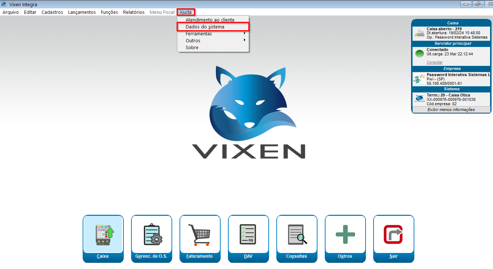Screen dimensions: 493x269
Task: Click the Sistema section header
Action: 451,89
